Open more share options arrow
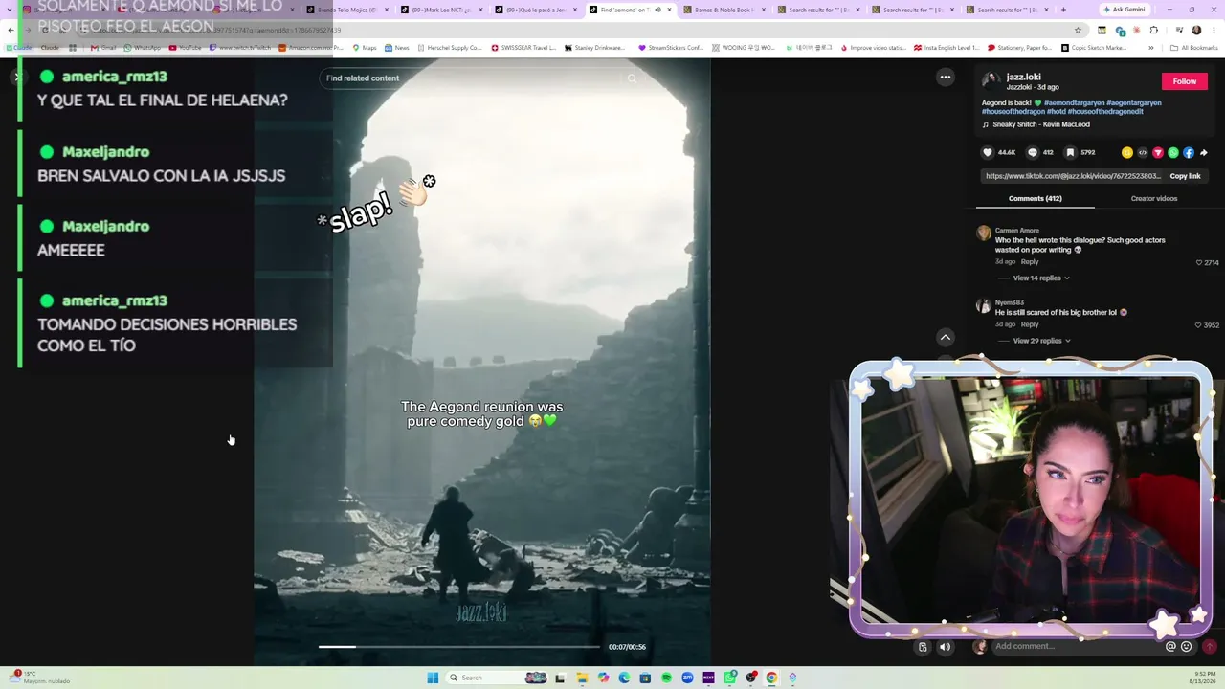This screenshot has width=1225, height=689. point(1204,152)
